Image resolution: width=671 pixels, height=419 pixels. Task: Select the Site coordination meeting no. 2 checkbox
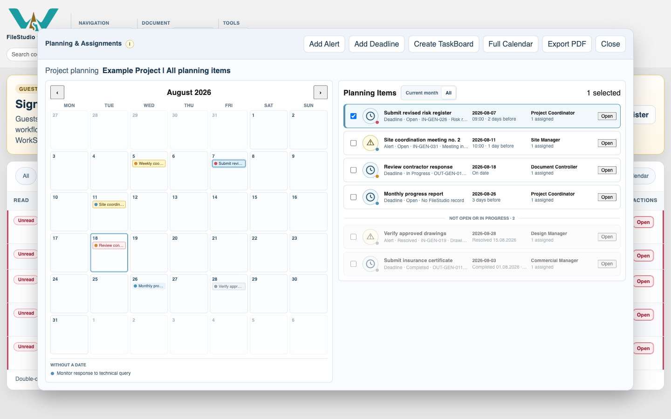pos(353,143)
